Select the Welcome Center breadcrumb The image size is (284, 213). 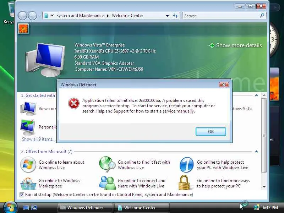pyautogui.click(x=127, y=16)
